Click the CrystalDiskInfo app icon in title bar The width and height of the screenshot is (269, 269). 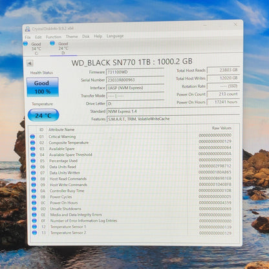27,28
